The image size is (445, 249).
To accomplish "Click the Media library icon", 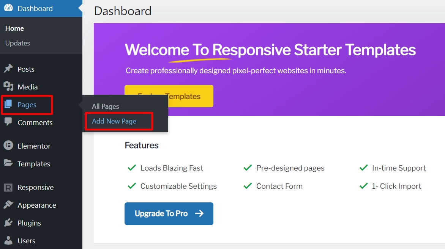I will click(8, 86).
